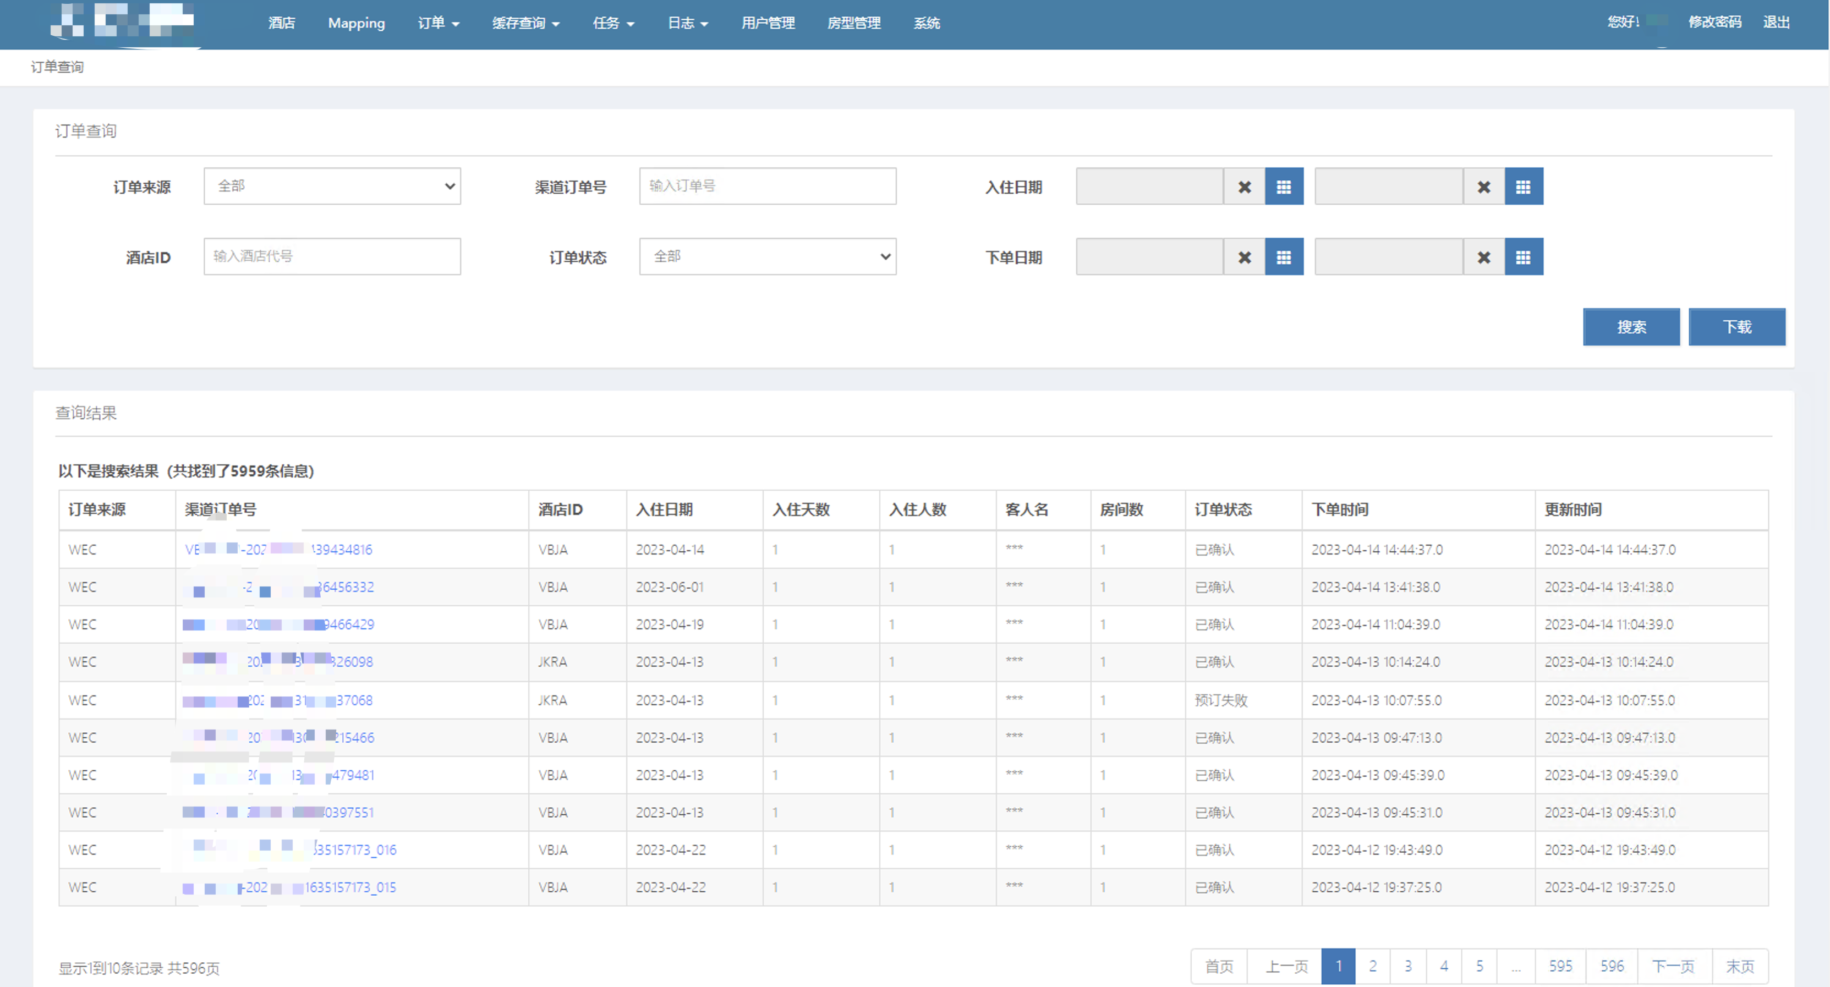Expand the 日志 navbar menu
Screen dimensions: 1830x987
coord(688,23)
